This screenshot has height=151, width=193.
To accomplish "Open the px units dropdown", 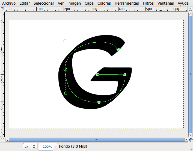I will point(30,147).
